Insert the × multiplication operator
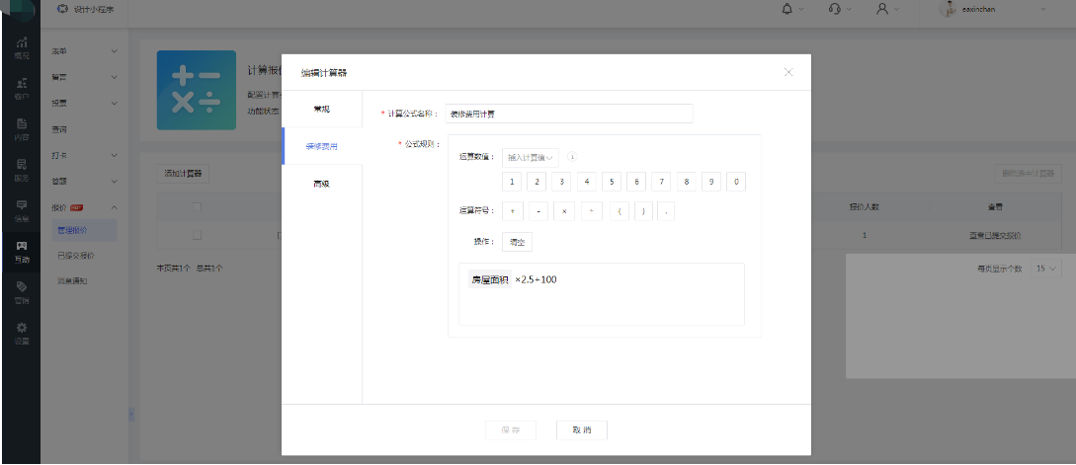The image size is (1076, 465). tap(563, 211)
